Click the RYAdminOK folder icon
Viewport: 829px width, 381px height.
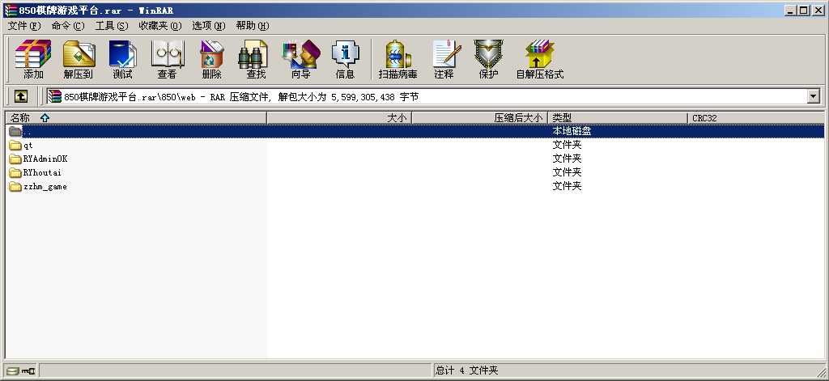tap(15, 159)
